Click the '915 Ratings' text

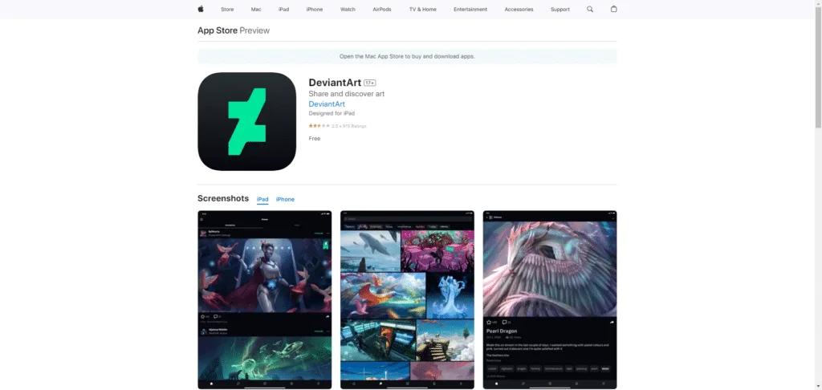coord(354,126)
